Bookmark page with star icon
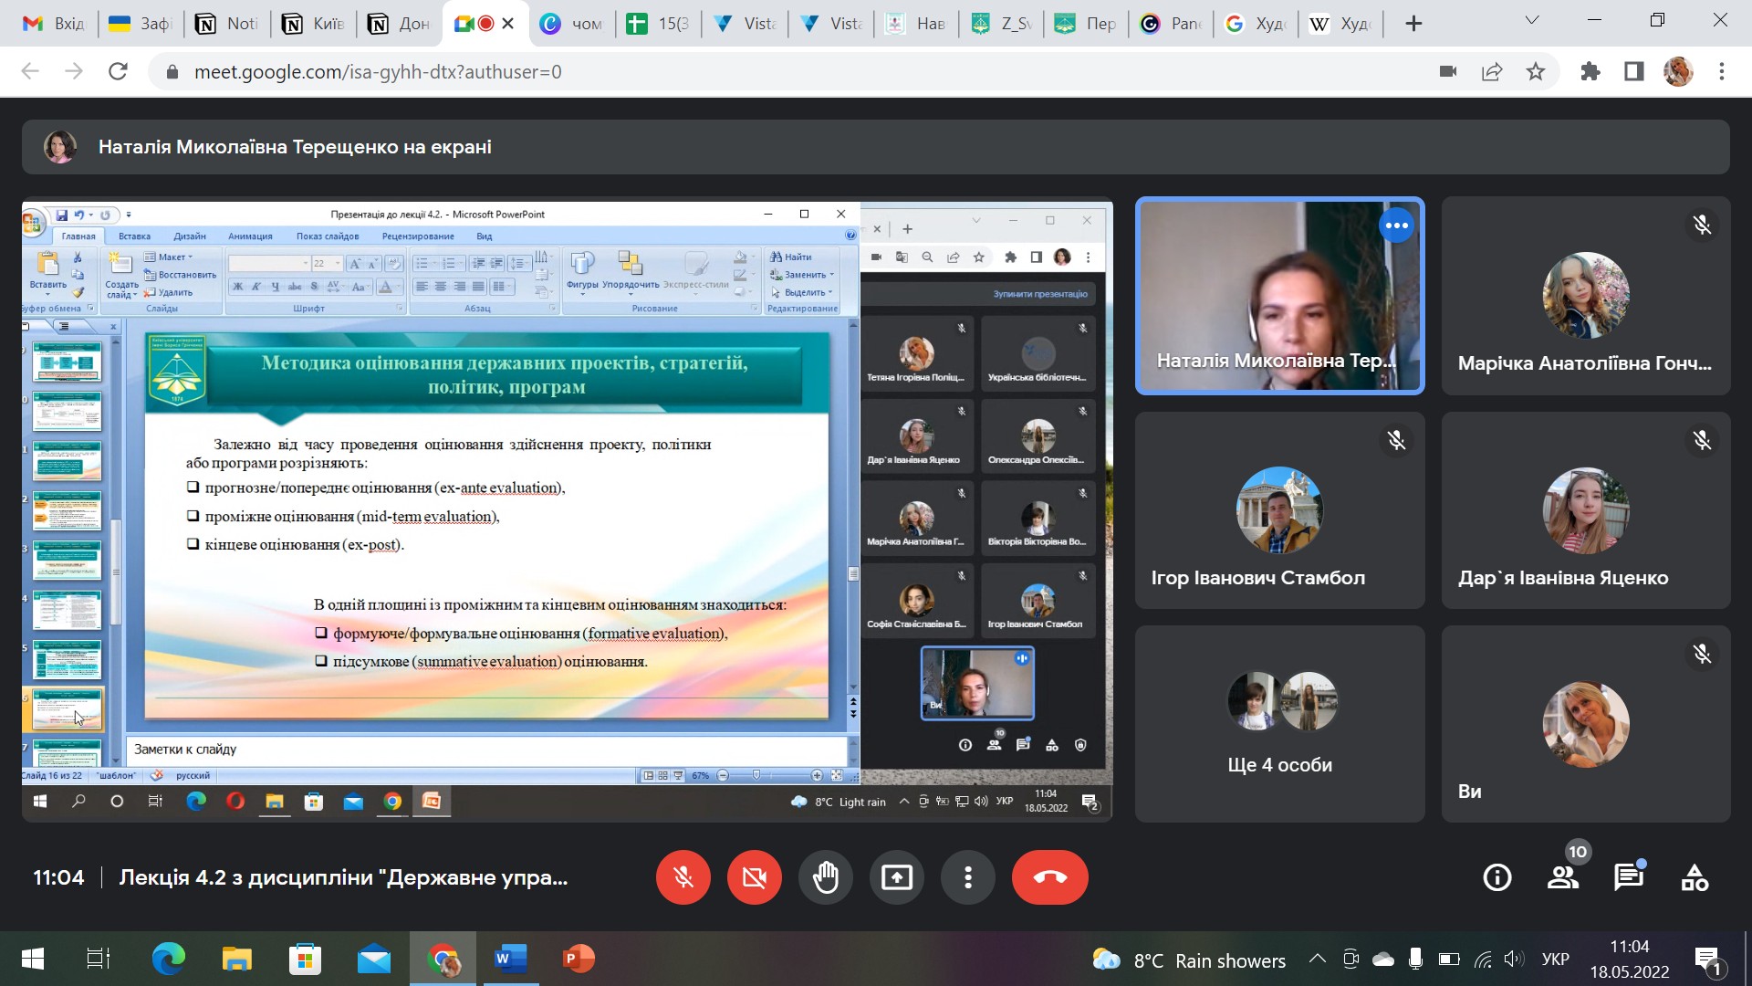 pyautogui.click(x=1536, y=71)
